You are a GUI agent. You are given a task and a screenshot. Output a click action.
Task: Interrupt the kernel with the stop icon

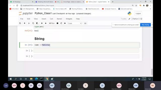pos(58,23)
